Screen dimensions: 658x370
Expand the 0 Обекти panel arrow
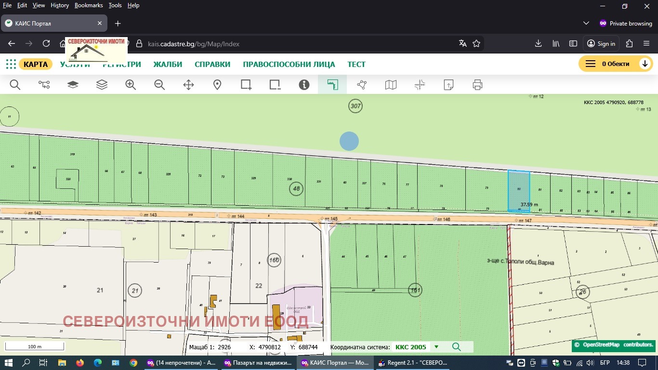tap(645, 64)
